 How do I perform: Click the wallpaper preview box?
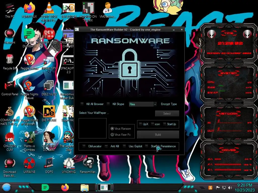(92, 128)
